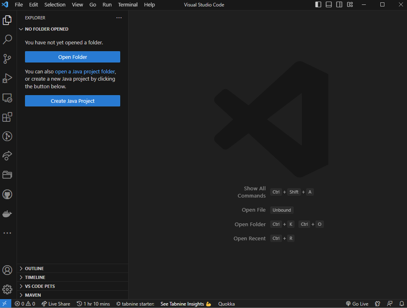The height and width of the screenshot is (308, 407).
Task: Open the Git Graph circular icon
Action: [7, 136]
